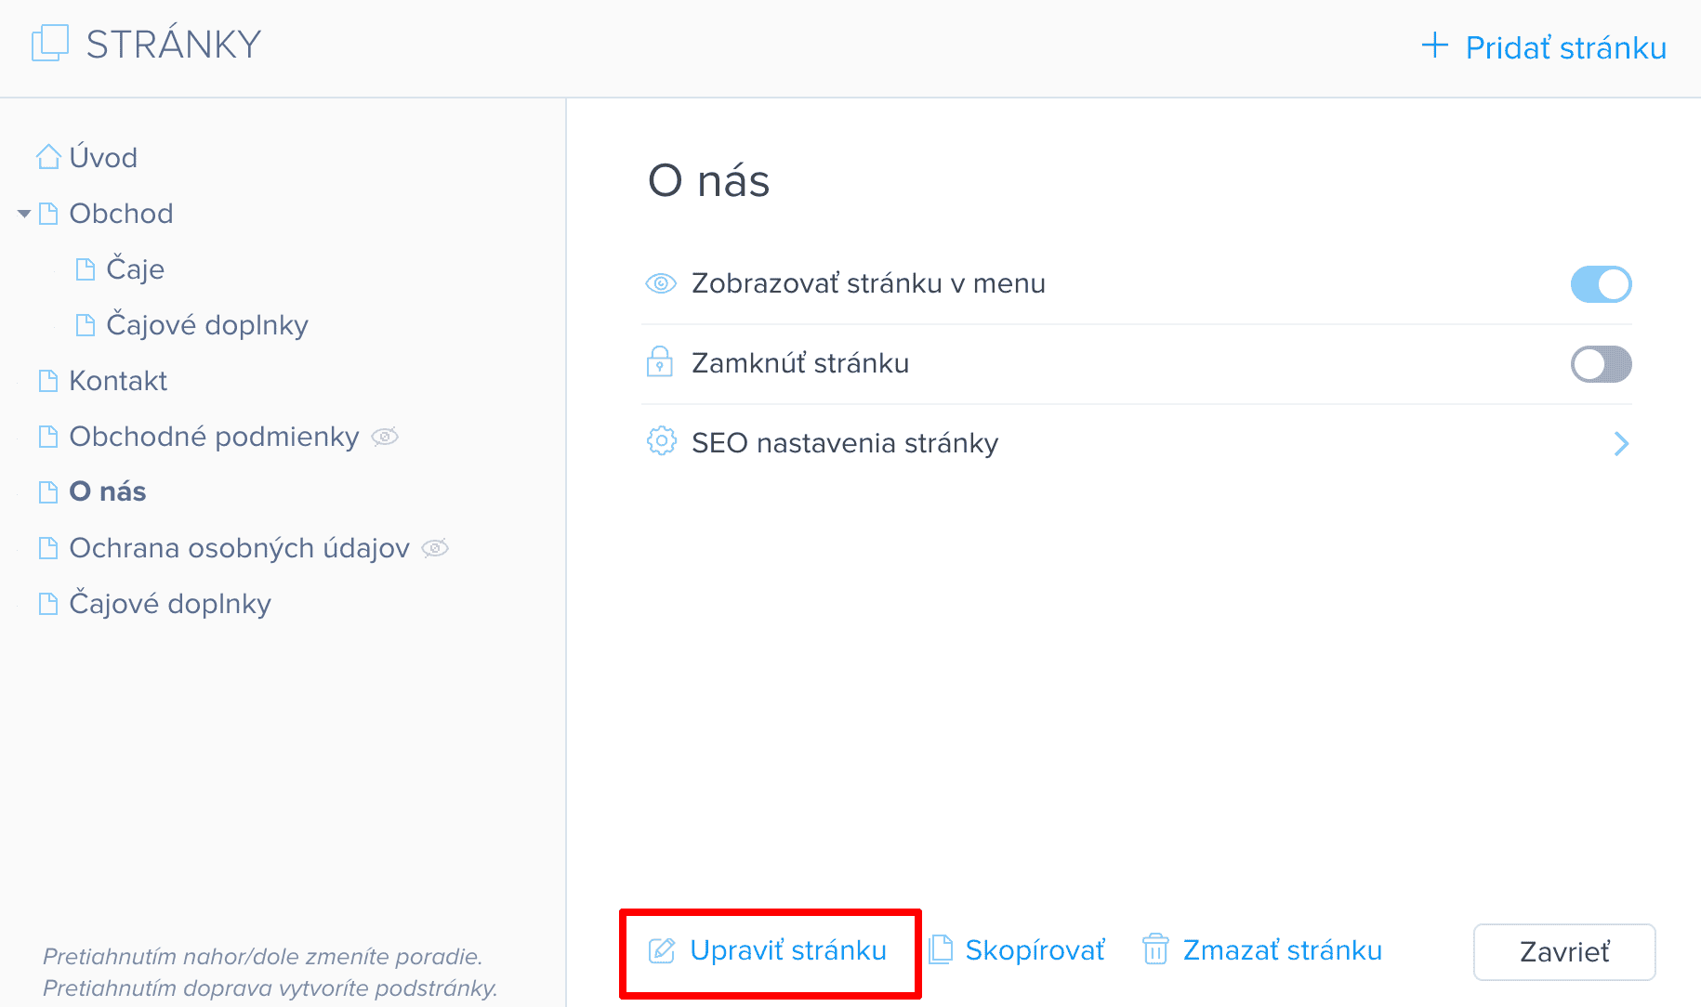Select the O nás page in sidebar

coord(107,491)
